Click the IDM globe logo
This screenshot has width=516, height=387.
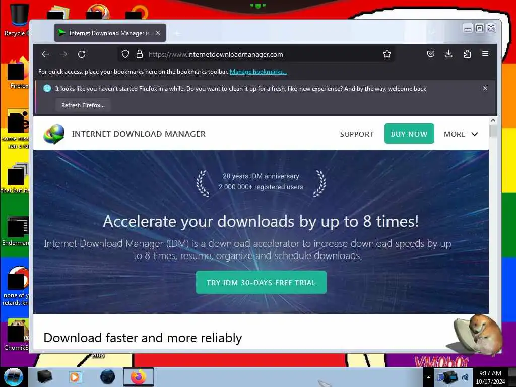[54, 134]
